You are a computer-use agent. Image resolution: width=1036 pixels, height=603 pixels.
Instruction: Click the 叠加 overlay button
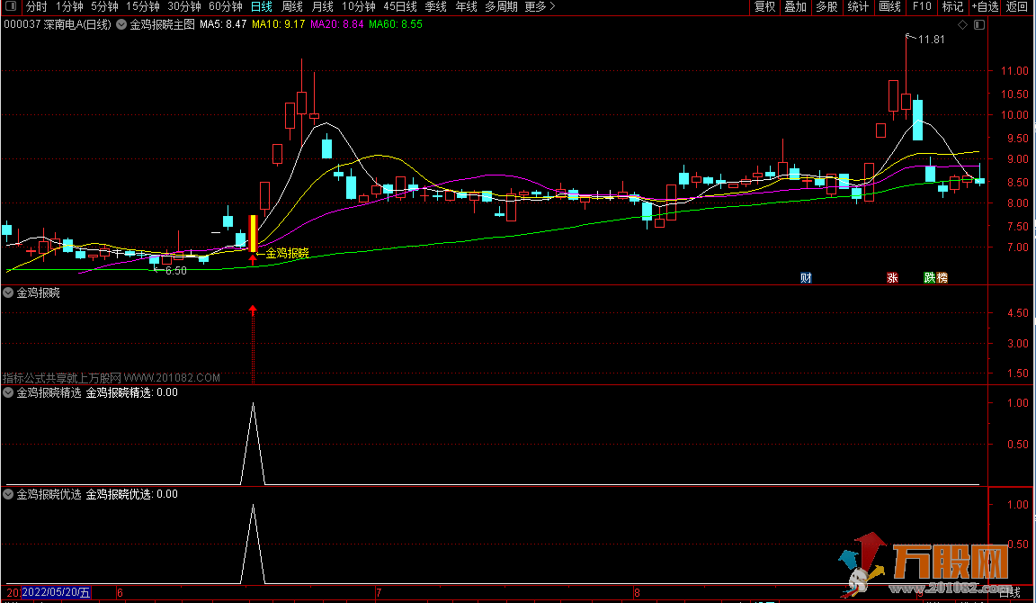[x=796, y=6]
